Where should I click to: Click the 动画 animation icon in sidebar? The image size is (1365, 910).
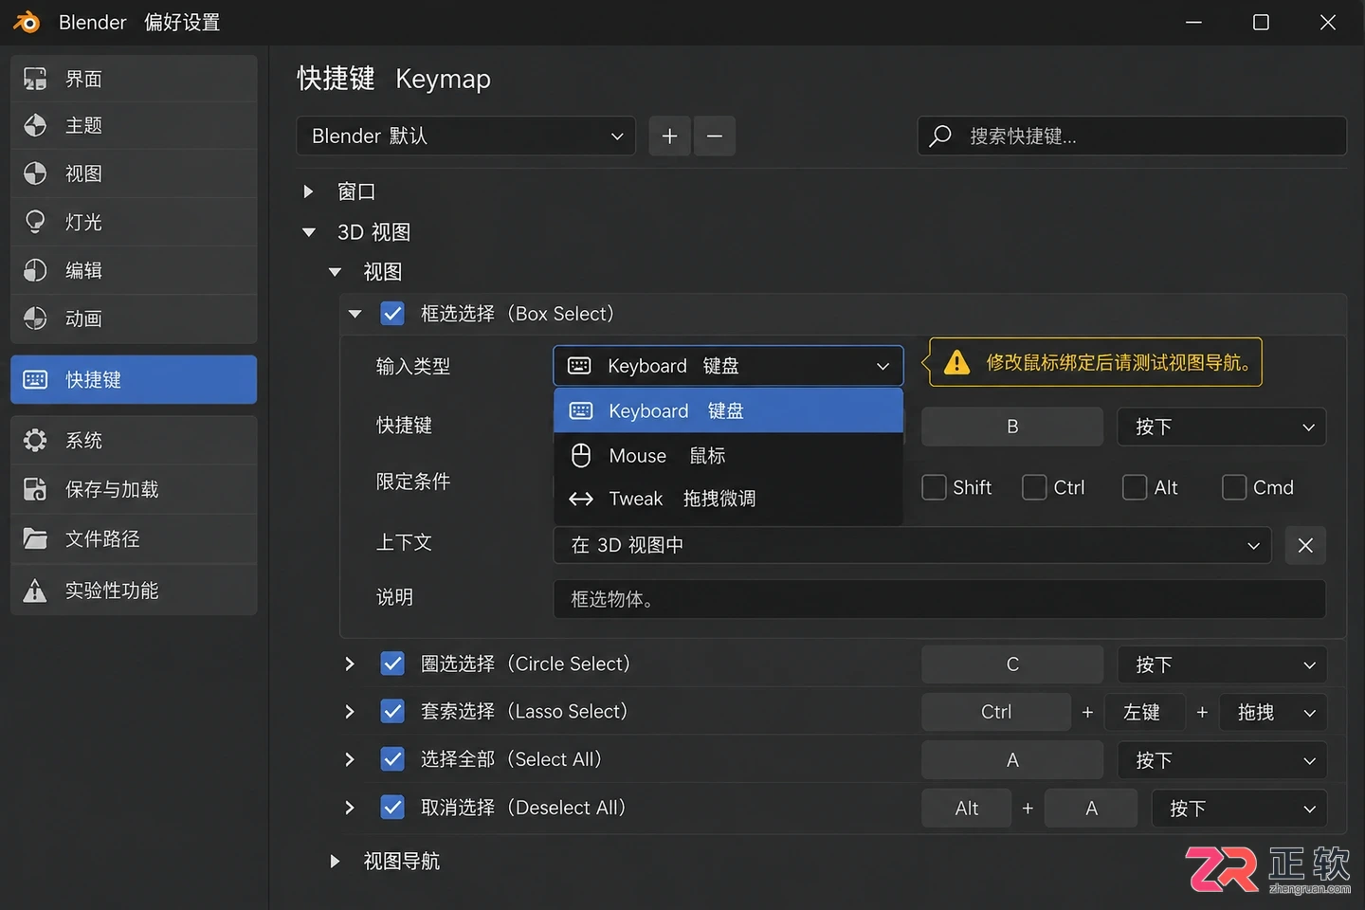pyautogui.click(x=35, y=318)
